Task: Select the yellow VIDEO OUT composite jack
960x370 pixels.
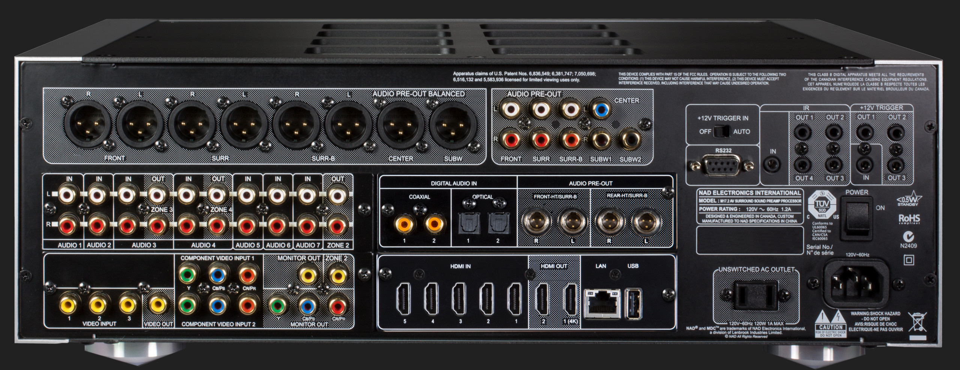Action: (x=159, y=304)
